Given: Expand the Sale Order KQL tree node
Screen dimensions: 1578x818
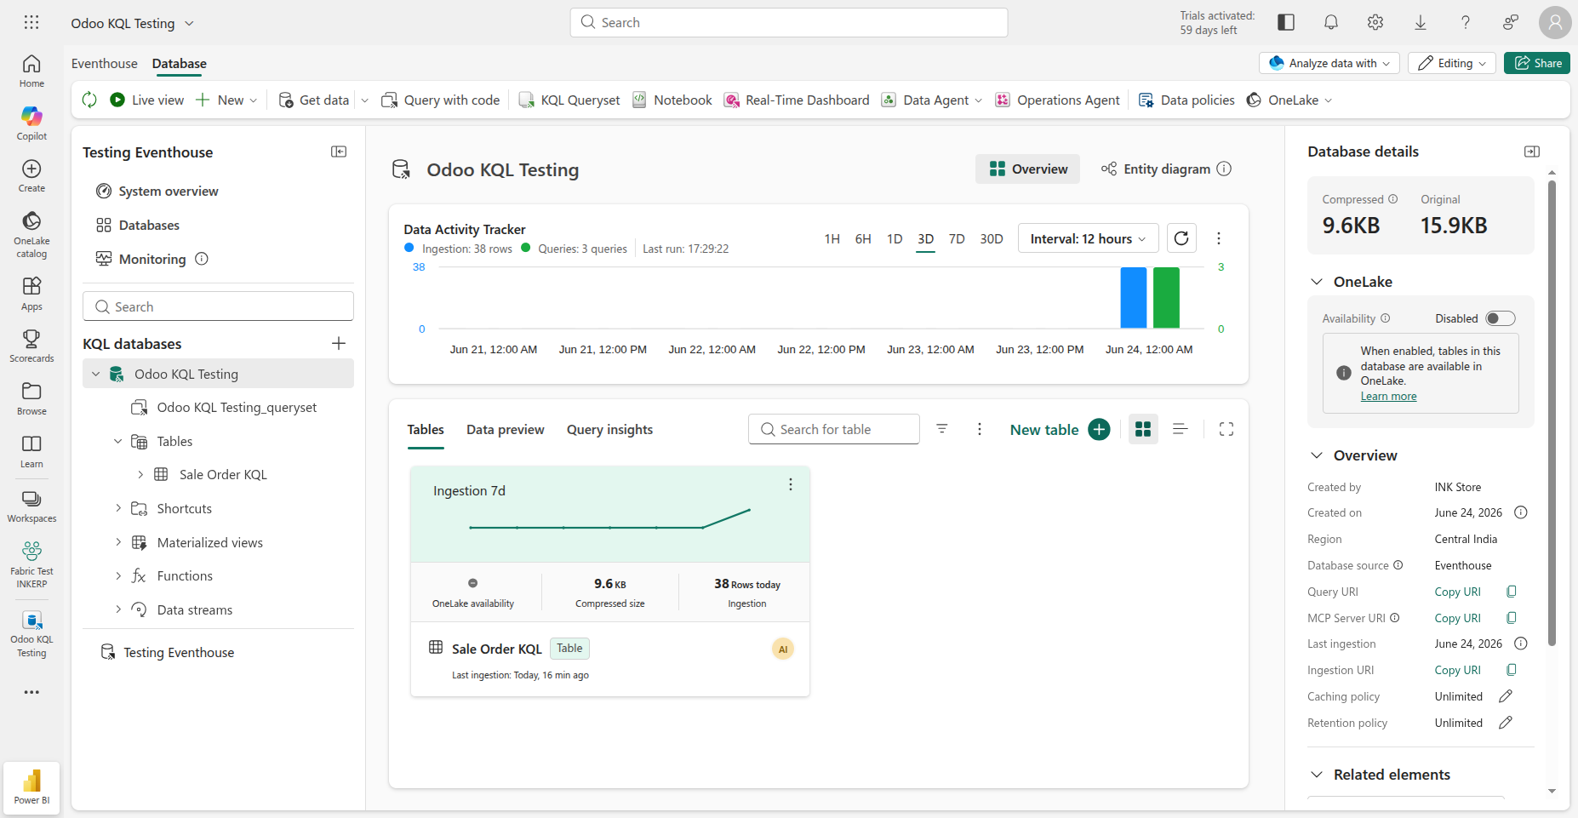Looking at the screenshot, I should click(140, 474).
